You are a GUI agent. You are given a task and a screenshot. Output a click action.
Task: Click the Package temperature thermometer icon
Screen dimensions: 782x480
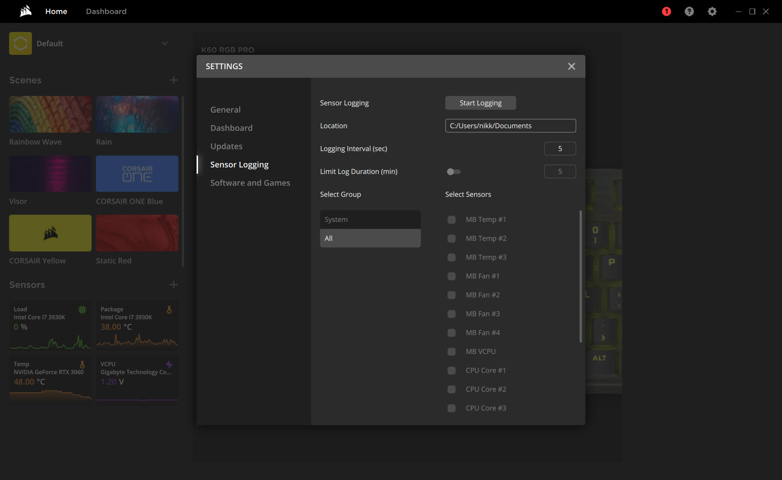click(x=169, y=310)
